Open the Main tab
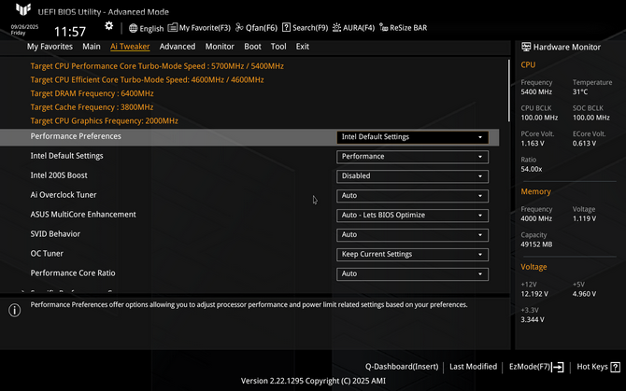Screen dimensions: 626x391 [x=92, y=47]
